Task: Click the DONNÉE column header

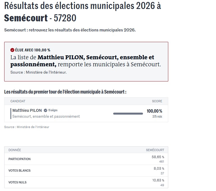Action: click(15, 150)
